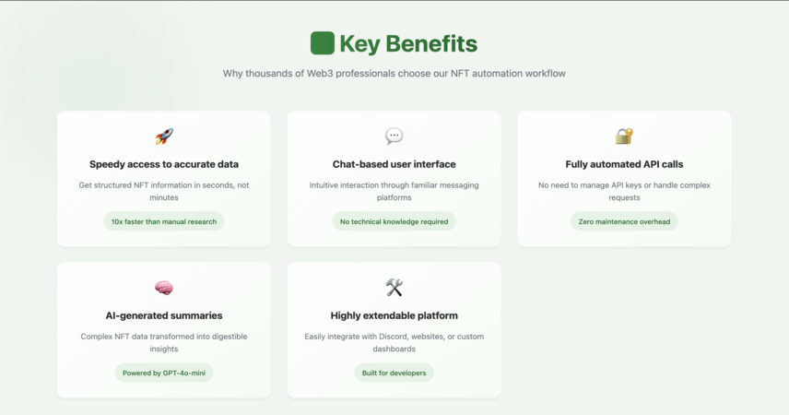
Task: Click the Web3 professionals subtitle text
Action: (394, 74)
